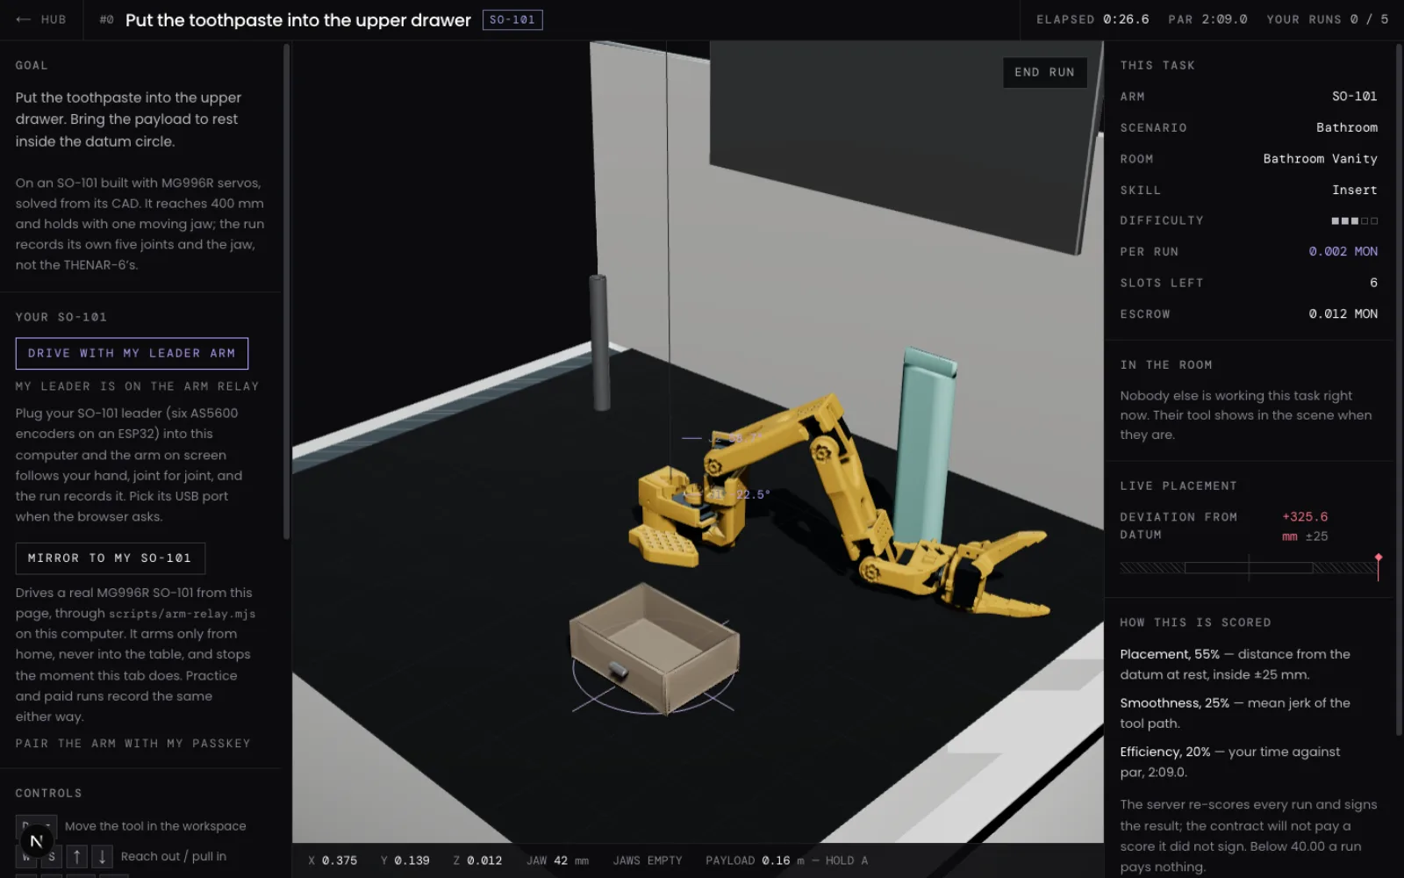Click the Placement, 55% scoring line
This screenshot has height=878, width=1404.
pos(1235,664)
